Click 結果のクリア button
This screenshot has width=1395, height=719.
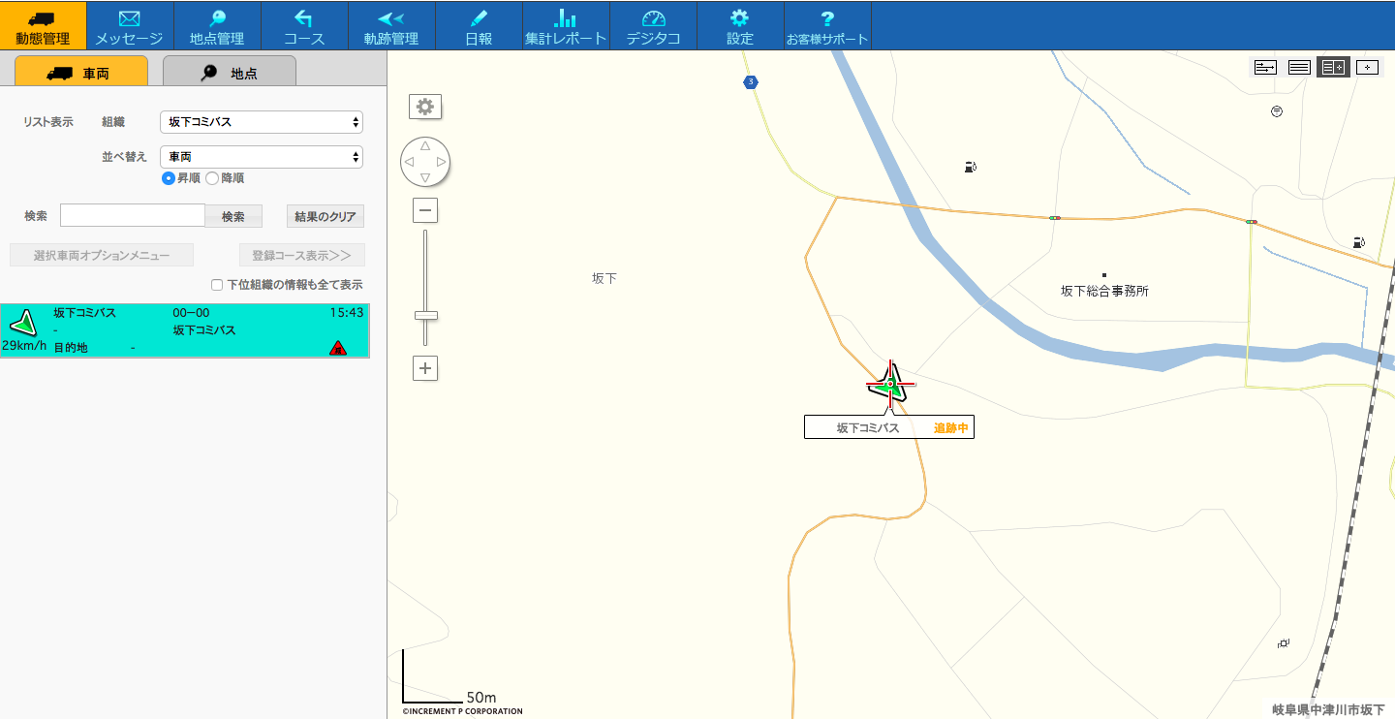(325, 216)
